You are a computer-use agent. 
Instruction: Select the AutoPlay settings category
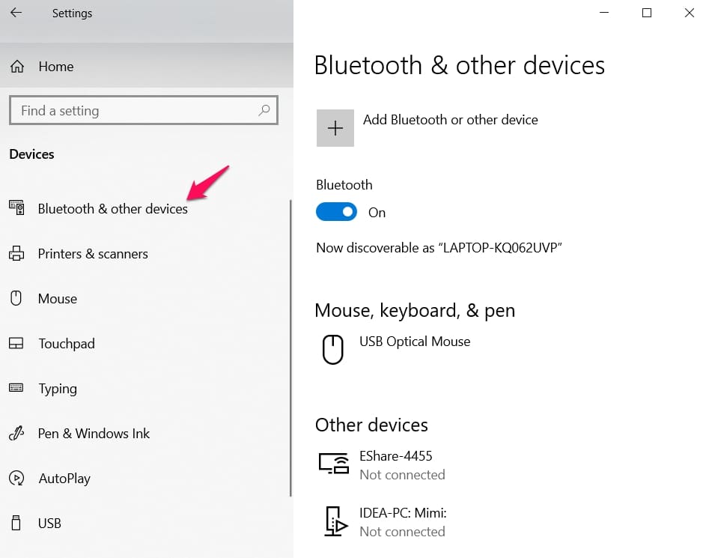(64, 479)
